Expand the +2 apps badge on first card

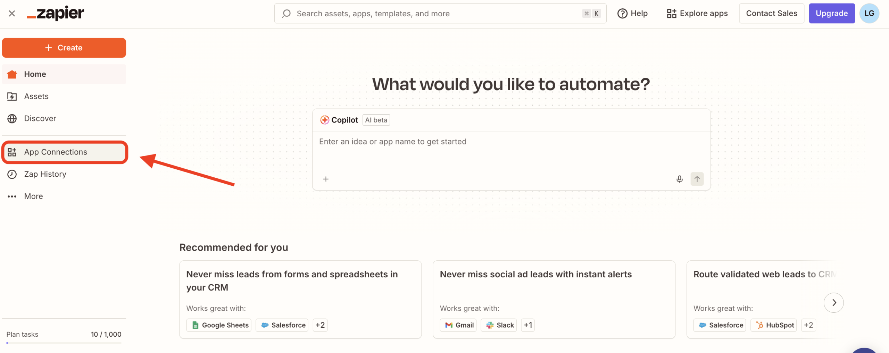pos(320,325)
